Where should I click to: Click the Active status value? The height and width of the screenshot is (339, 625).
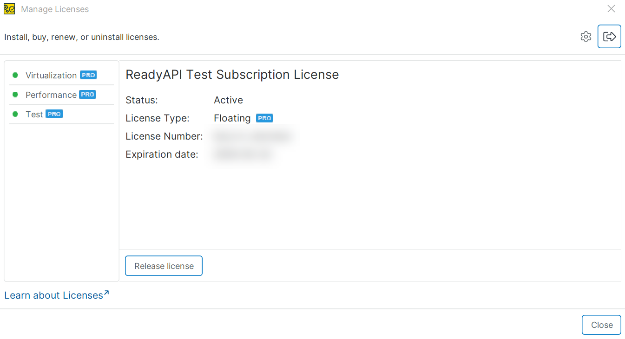[228, 100]
